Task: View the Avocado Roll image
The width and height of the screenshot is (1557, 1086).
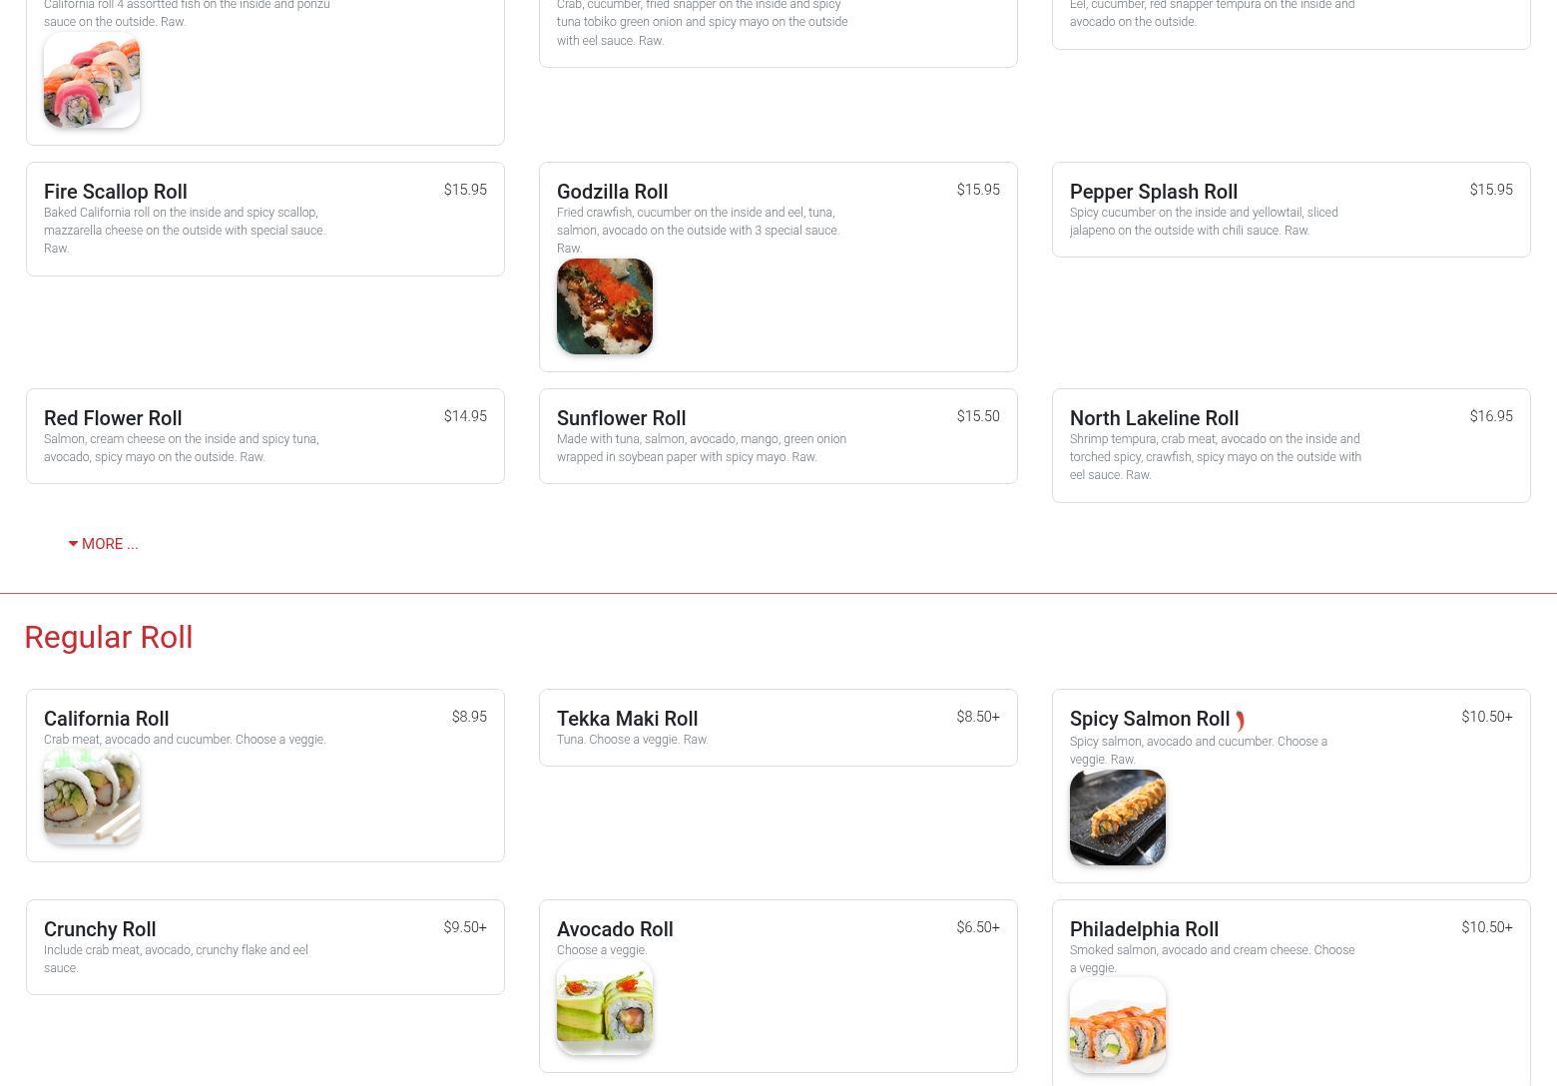Action: click(x=605, y=1008)
